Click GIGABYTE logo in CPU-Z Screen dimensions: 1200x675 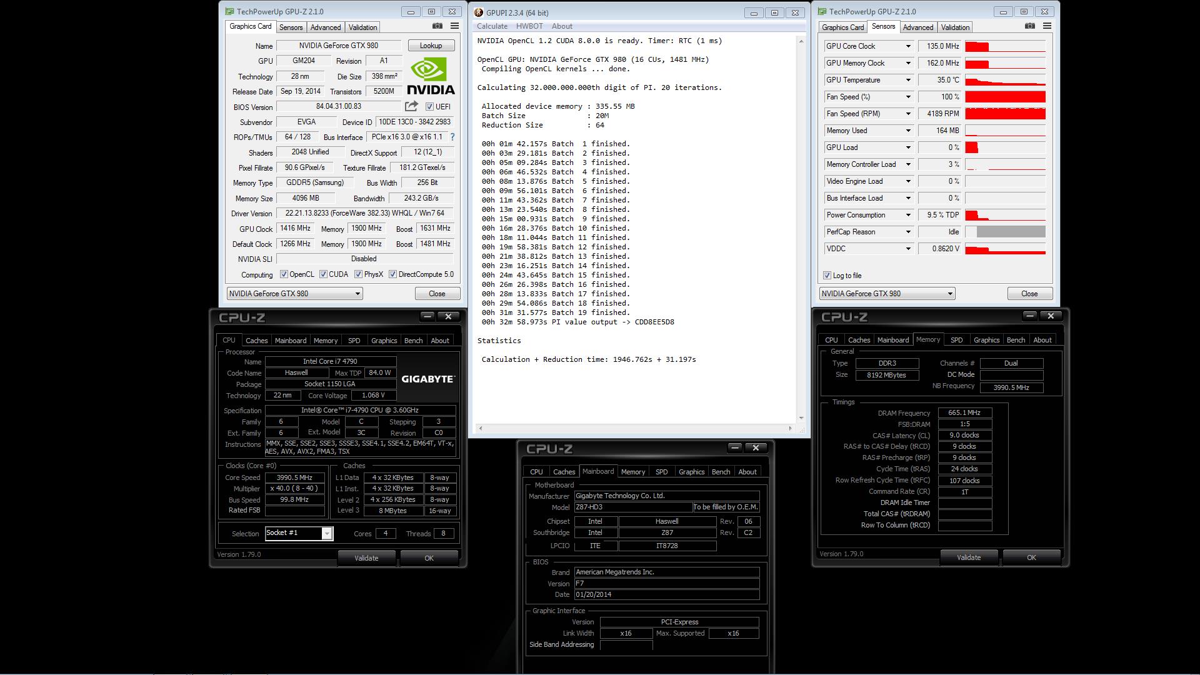[x=428, y=379]
